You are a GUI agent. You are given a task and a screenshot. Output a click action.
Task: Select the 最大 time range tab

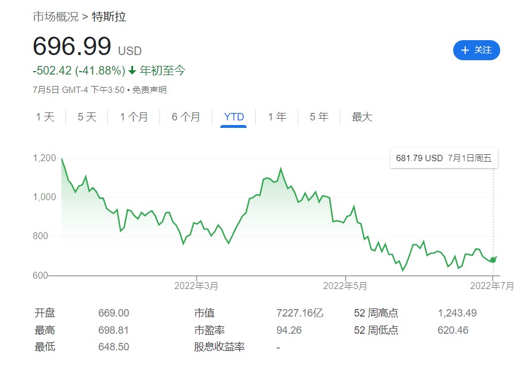coord(362,117)
